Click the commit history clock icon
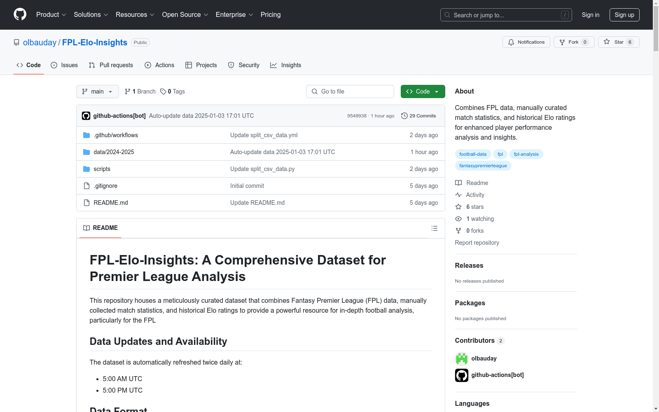659x412 pixels. click(x=404, y=116)
